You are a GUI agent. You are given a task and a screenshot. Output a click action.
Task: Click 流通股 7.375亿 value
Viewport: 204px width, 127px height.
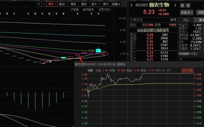[x=196, y=49]
